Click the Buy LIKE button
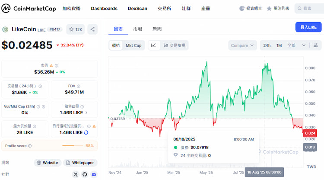The image size is (324, 180). [308, 27]
